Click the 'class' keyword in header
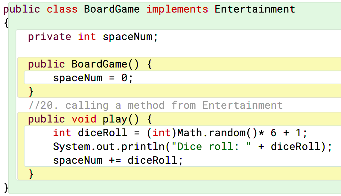Viewport: 341px width, 196px height. pyautogui.click(x=62, y=9)
